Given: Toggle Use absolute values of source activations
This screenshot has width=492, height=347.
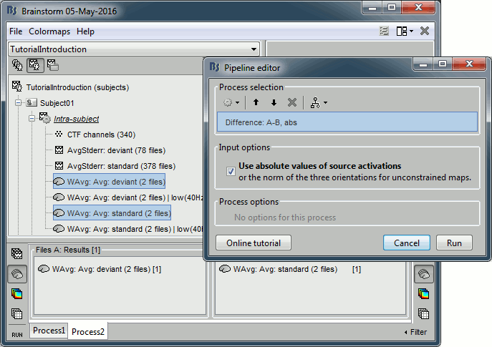Looking at the screenshot, I should coord(230,172).
